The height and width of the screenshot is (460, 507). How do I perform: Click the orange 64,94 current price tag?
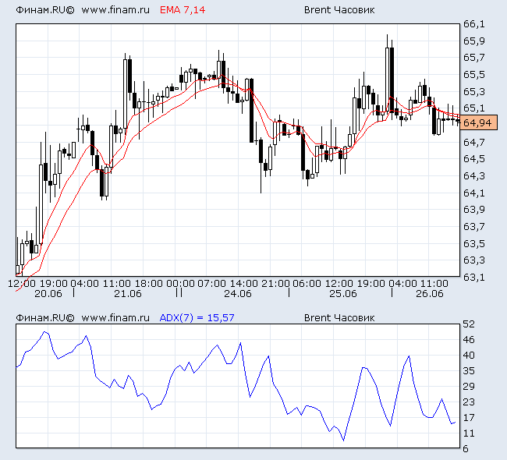pyautogui.click(x=477, y=122)
